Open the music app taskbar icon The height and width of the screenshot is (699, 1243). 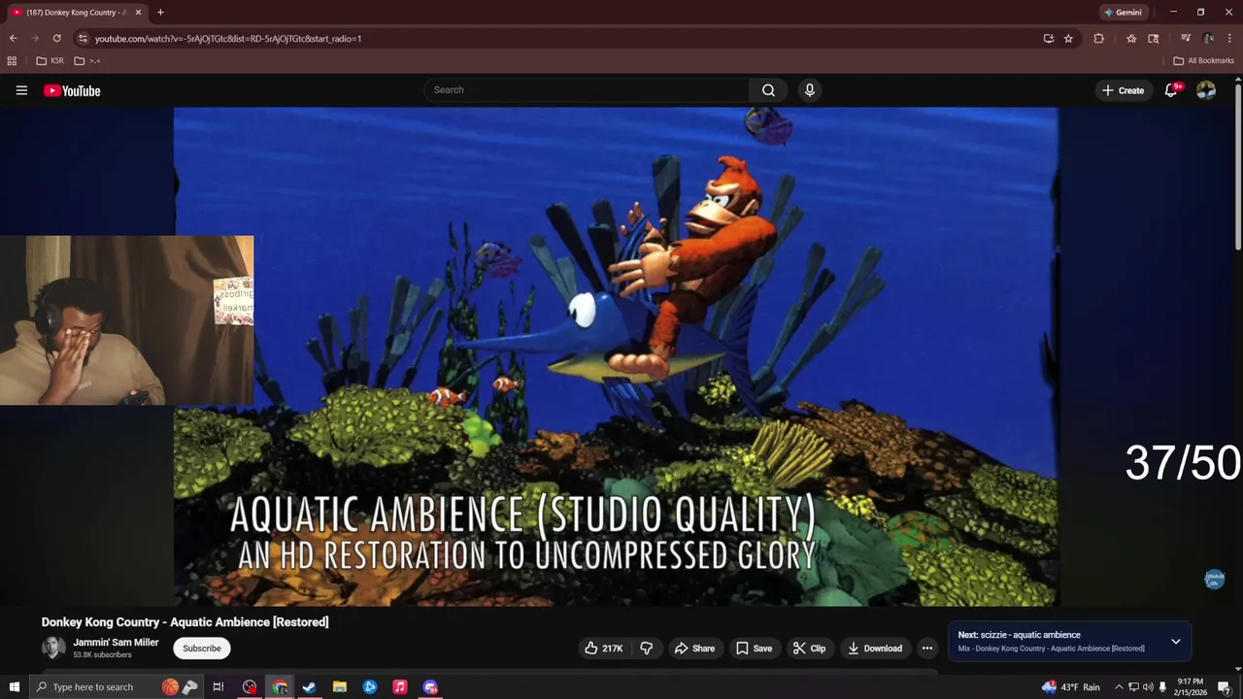pyautogui.click(x=400, y=687)
